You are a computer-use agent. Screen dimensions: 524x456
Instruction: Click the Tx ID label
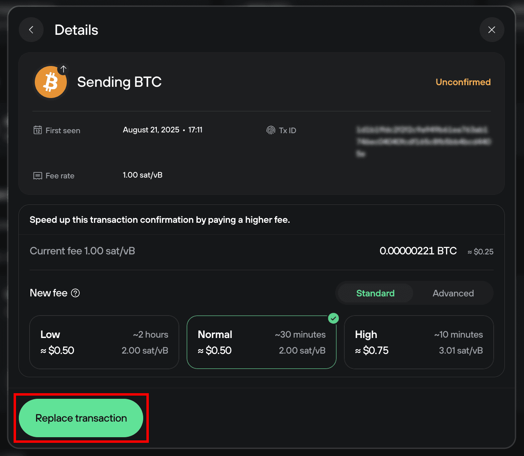click(x=287, y=130)
